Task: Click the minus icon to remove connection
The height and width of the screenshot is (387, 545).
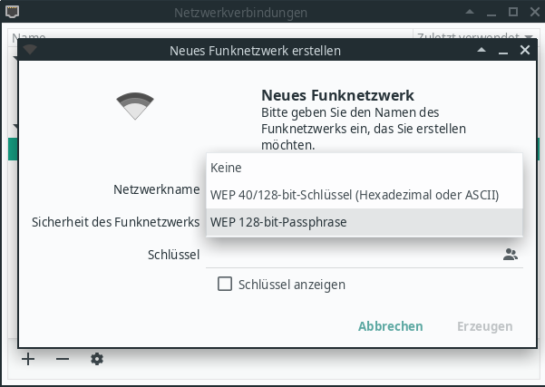Action: (x=63, y=359)
